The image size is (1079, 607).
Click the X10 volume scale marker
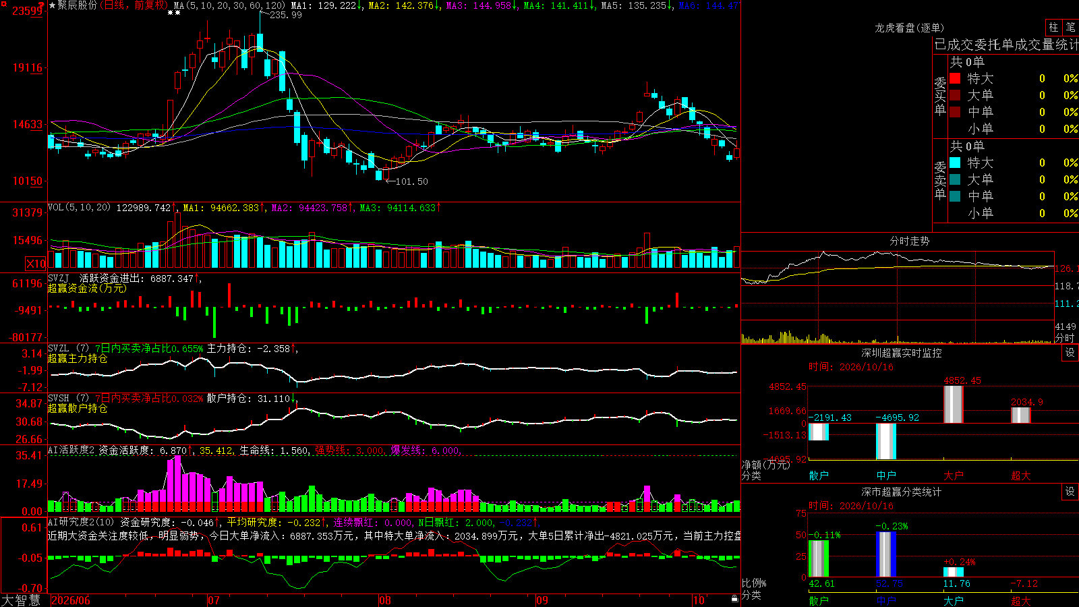tap(36, 264)
